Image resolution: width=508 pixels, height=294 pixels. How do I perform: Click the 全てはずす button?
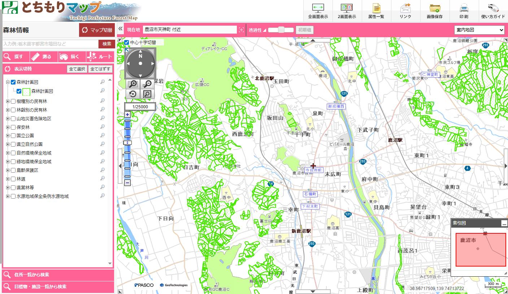pos(100,69)
